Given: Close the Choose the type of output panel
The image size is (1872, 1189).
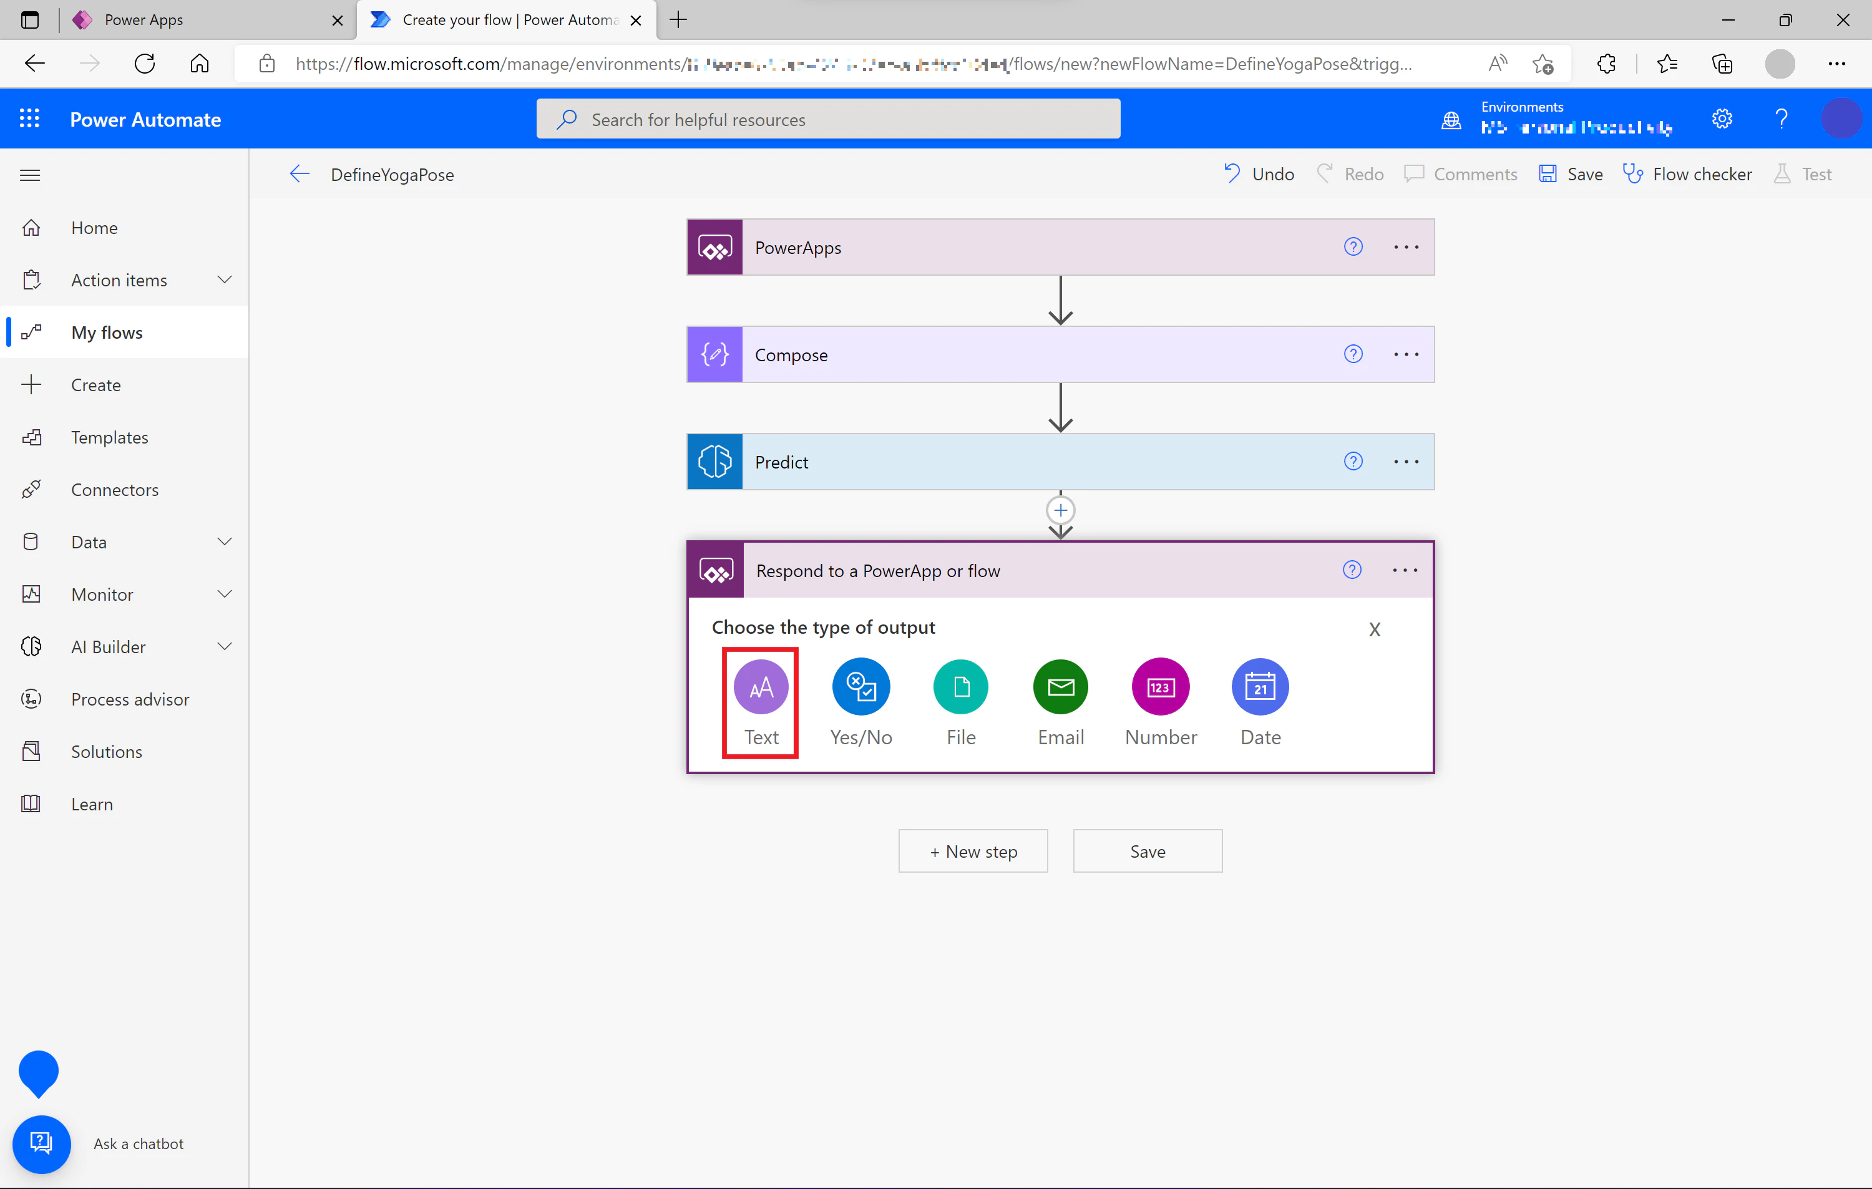Looking at the screenshot, I should pyautogui.click(x=1375, y=629).
